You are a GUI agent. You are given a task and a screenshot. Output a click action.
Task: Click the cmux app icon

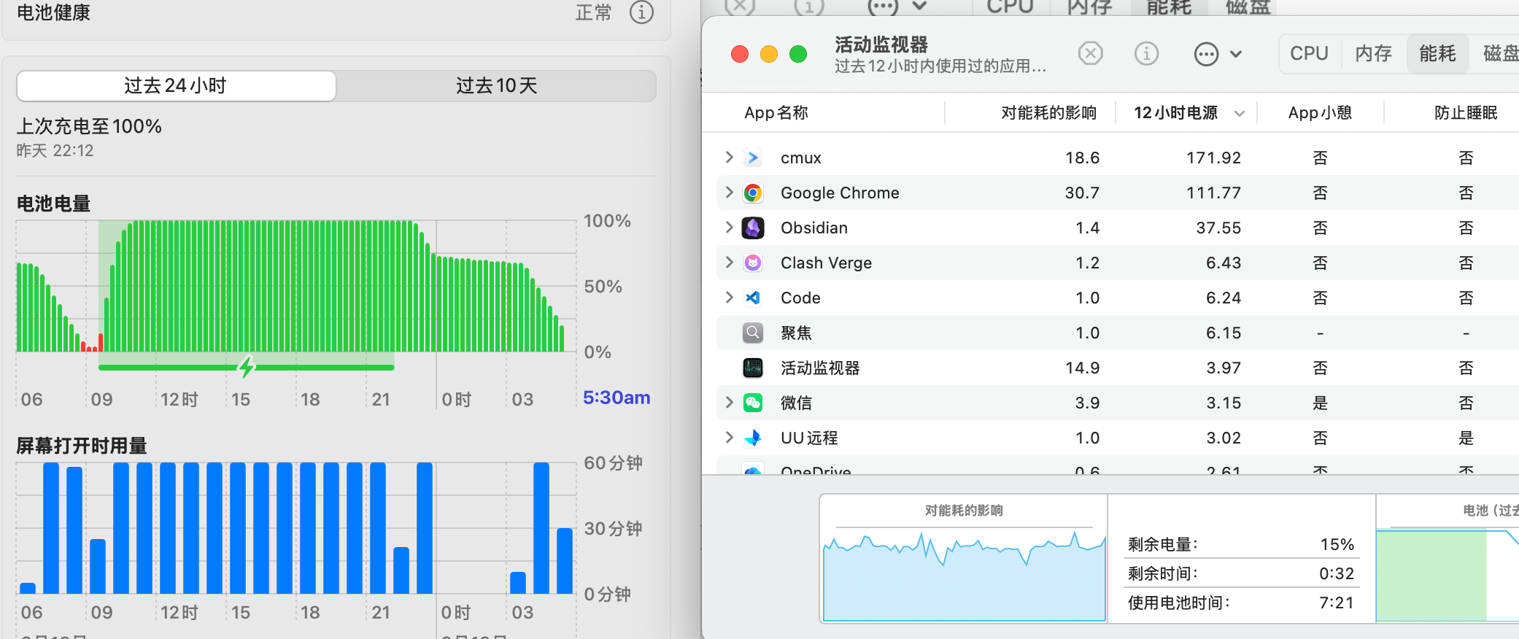753,158
